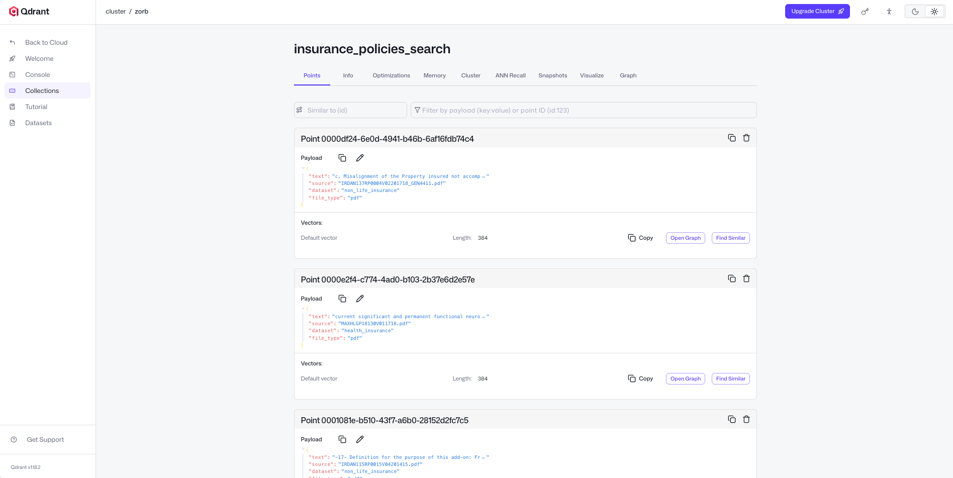
Task: Collapse the JSON payload of point 0000df24
Action: (x=303, y=168)
